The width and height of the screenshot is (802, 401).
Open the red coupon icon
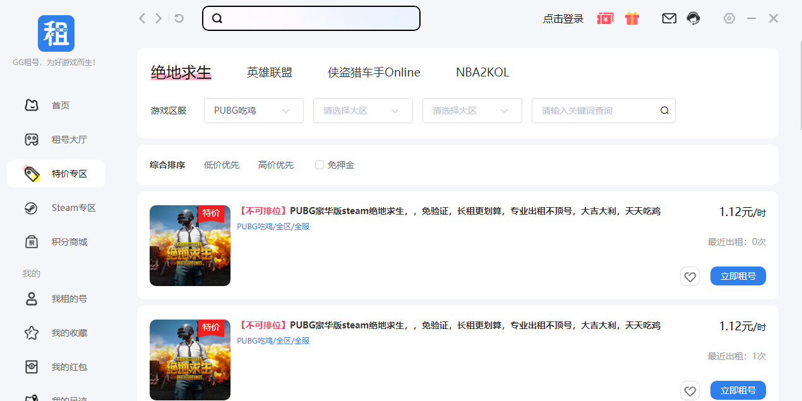(x=605, y=18)
